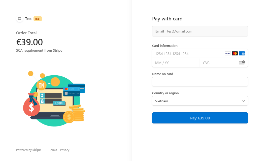Open the Terms link

pos(53,150)
